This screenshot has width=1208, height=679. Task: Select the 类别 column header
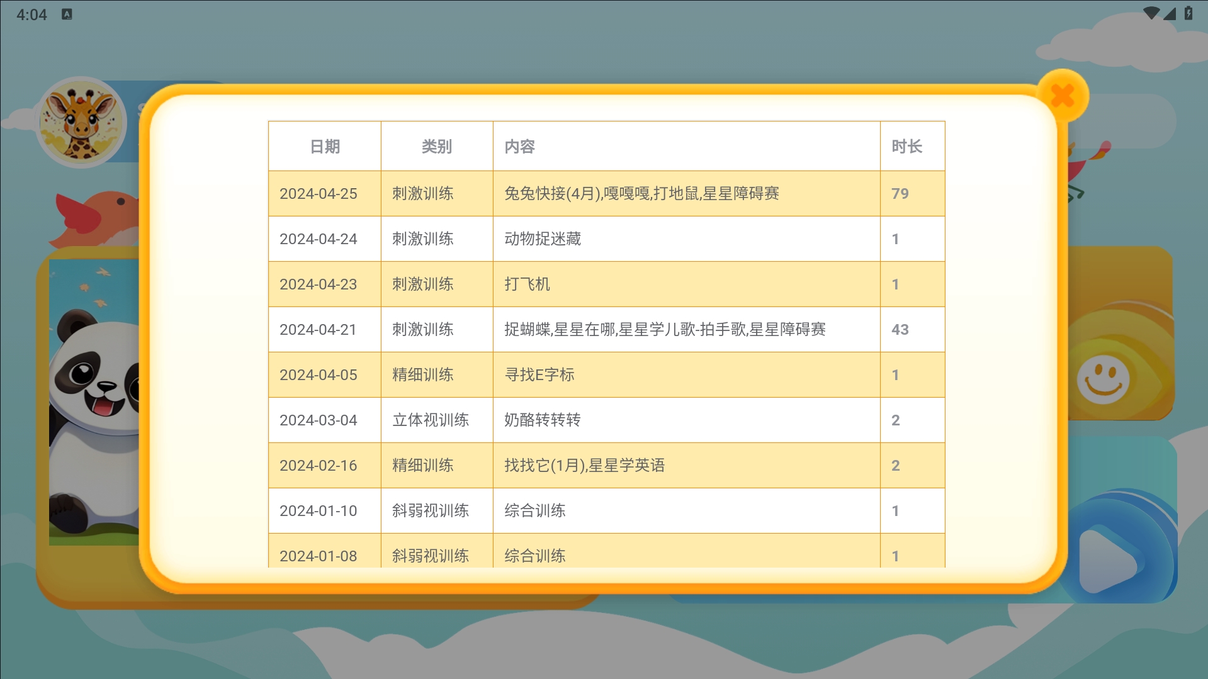point(437,147)
